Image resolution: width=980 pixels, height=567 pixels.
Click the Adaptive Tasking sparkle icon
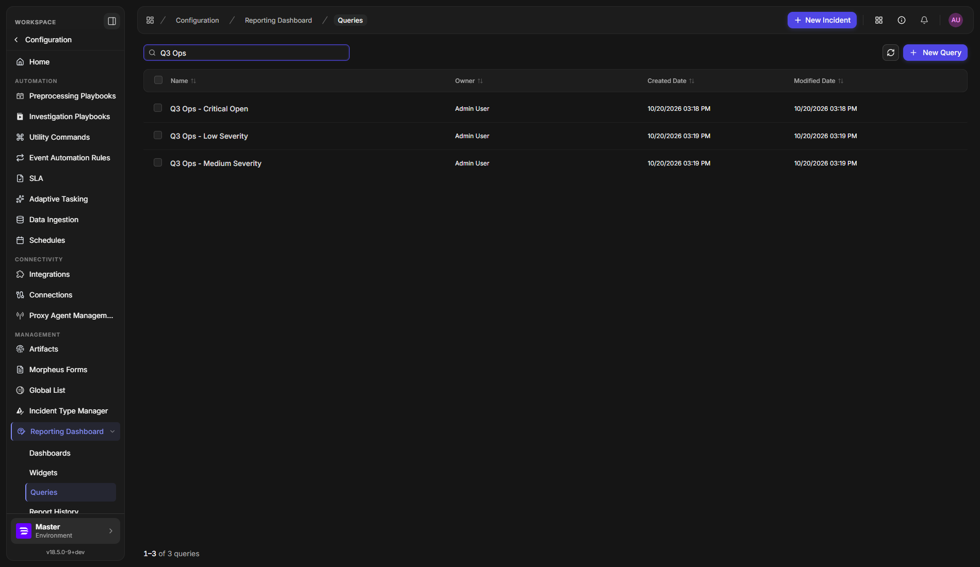[20, 199]
